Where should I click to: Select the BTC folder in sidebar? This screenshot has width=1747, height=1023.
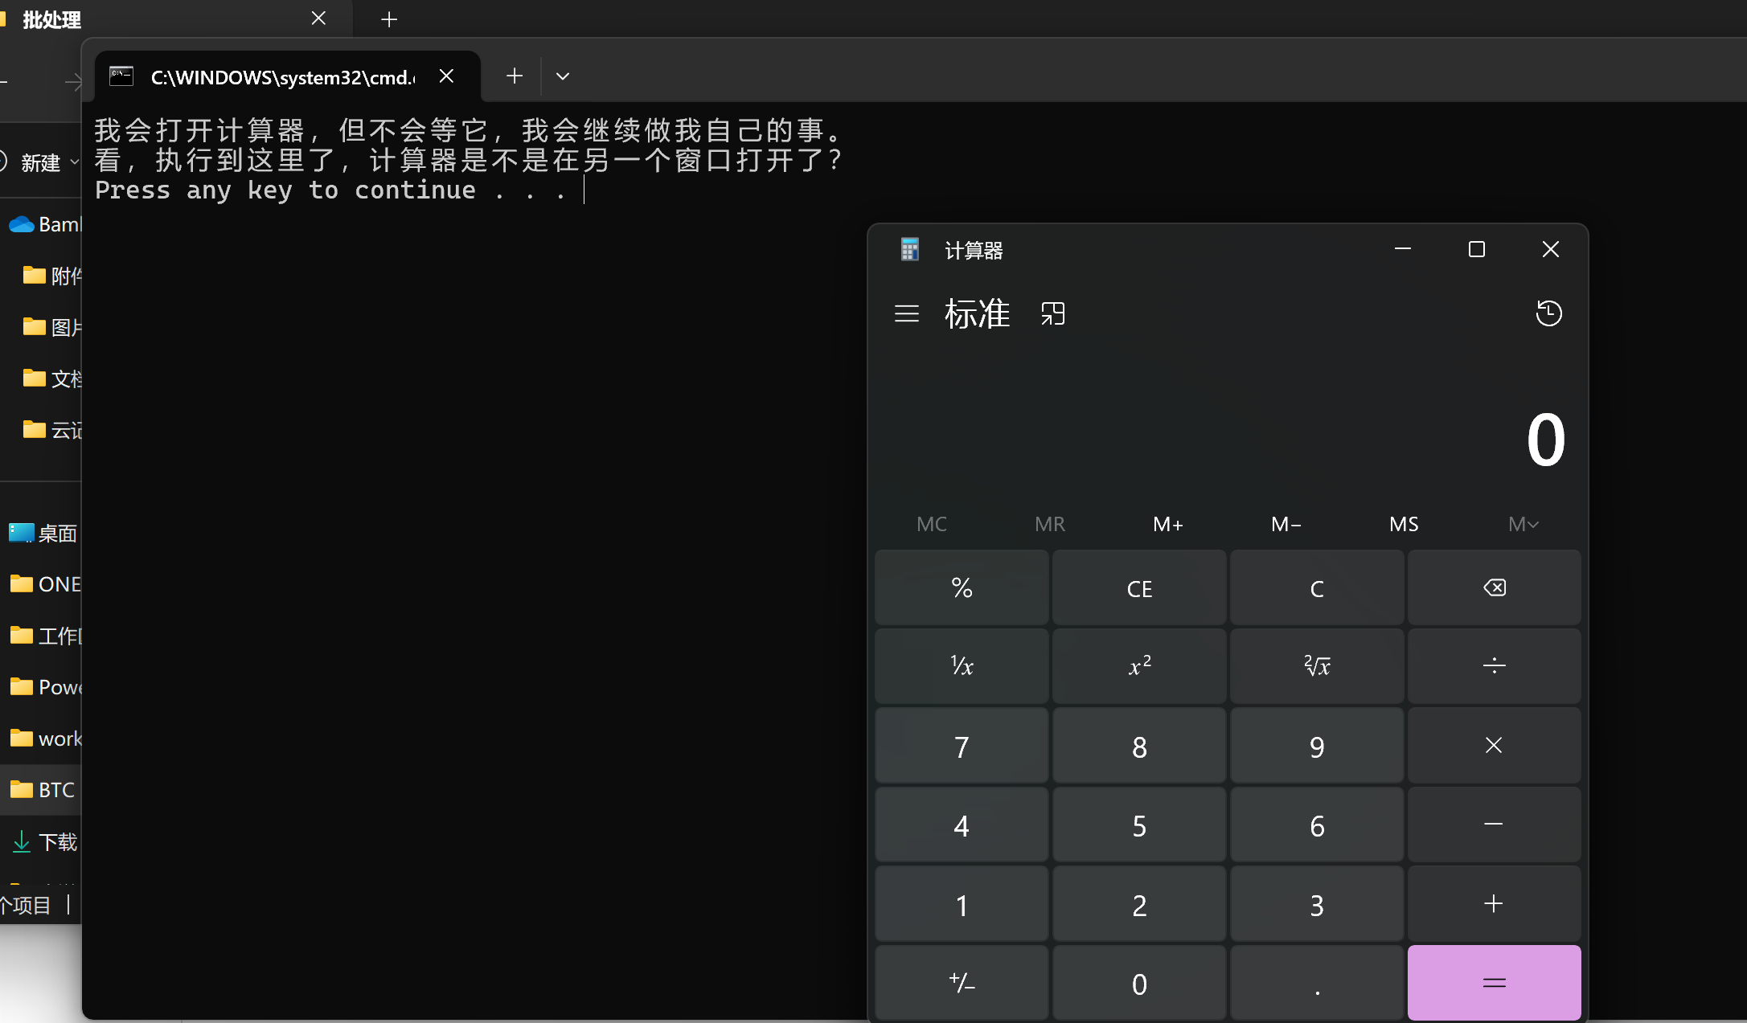click(x=42, y=790)
